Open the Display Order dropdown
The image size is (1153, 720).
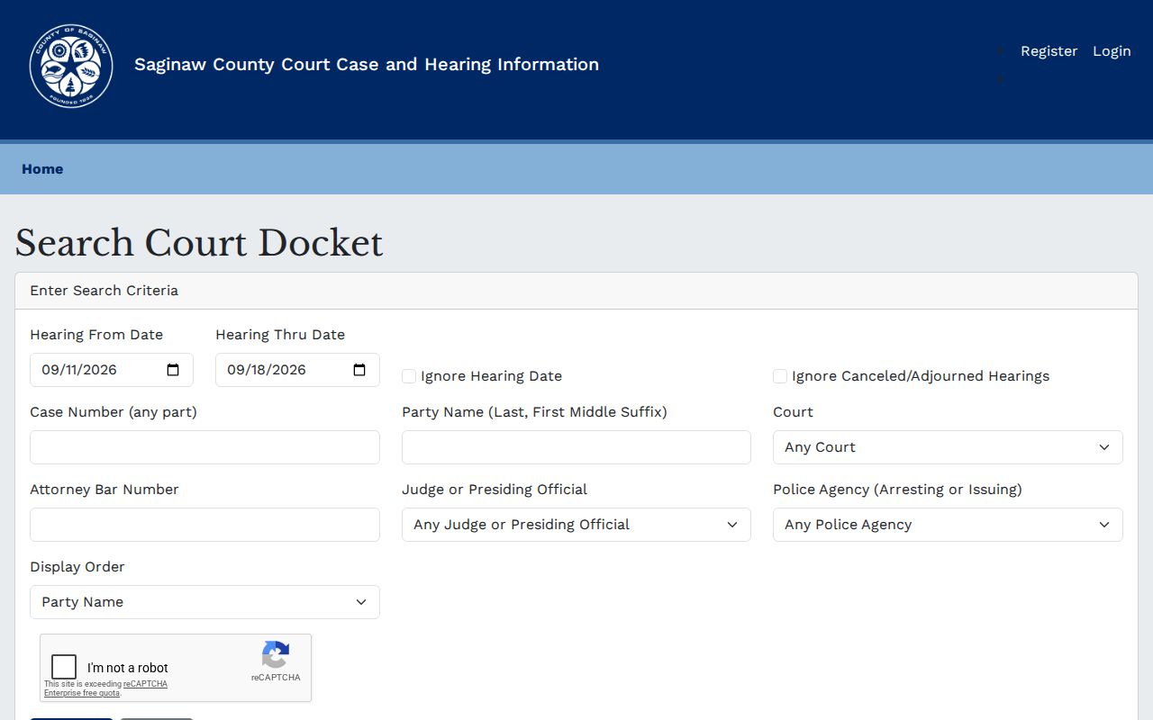pyautogui.click(x=204, y=602)
